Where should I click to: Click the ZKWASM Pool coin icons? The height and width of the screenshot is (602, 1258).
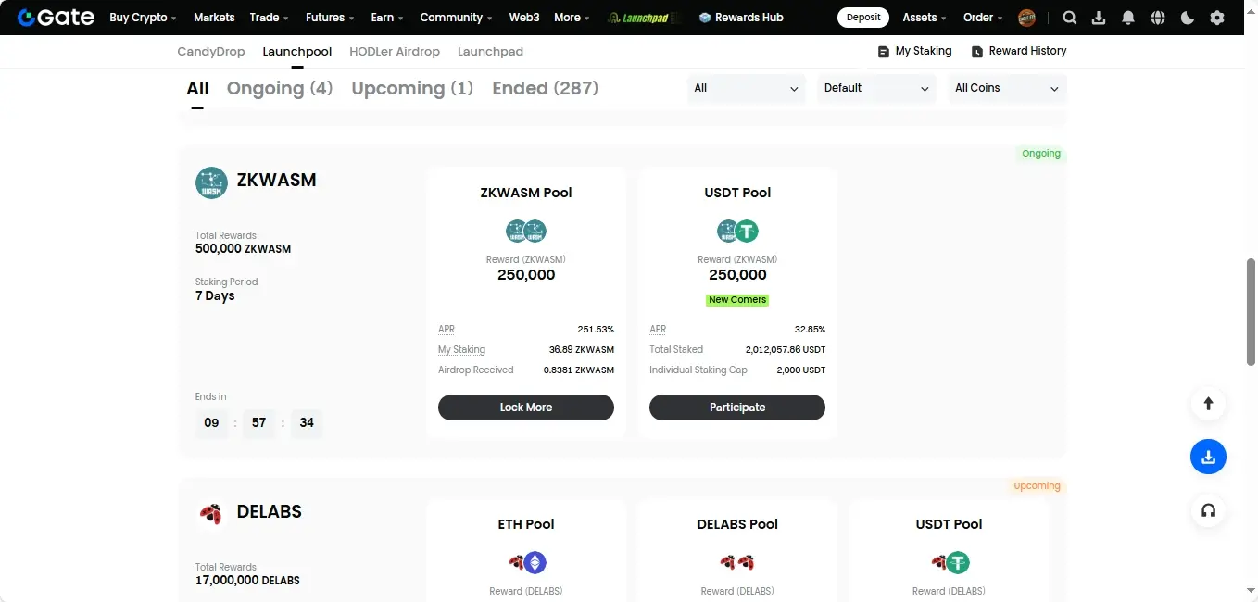(x=526, y=231)
